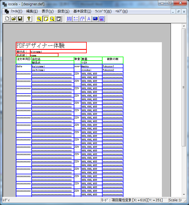189x205 pixels.
Task: Click the arithmetic operators toolbar icon
Action: coord(76,19)
